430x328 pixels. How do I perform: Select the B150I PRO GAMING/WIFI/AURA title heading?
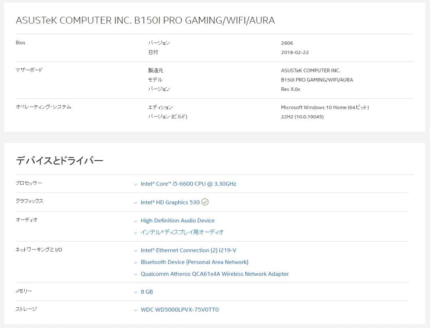pos(145,20)
